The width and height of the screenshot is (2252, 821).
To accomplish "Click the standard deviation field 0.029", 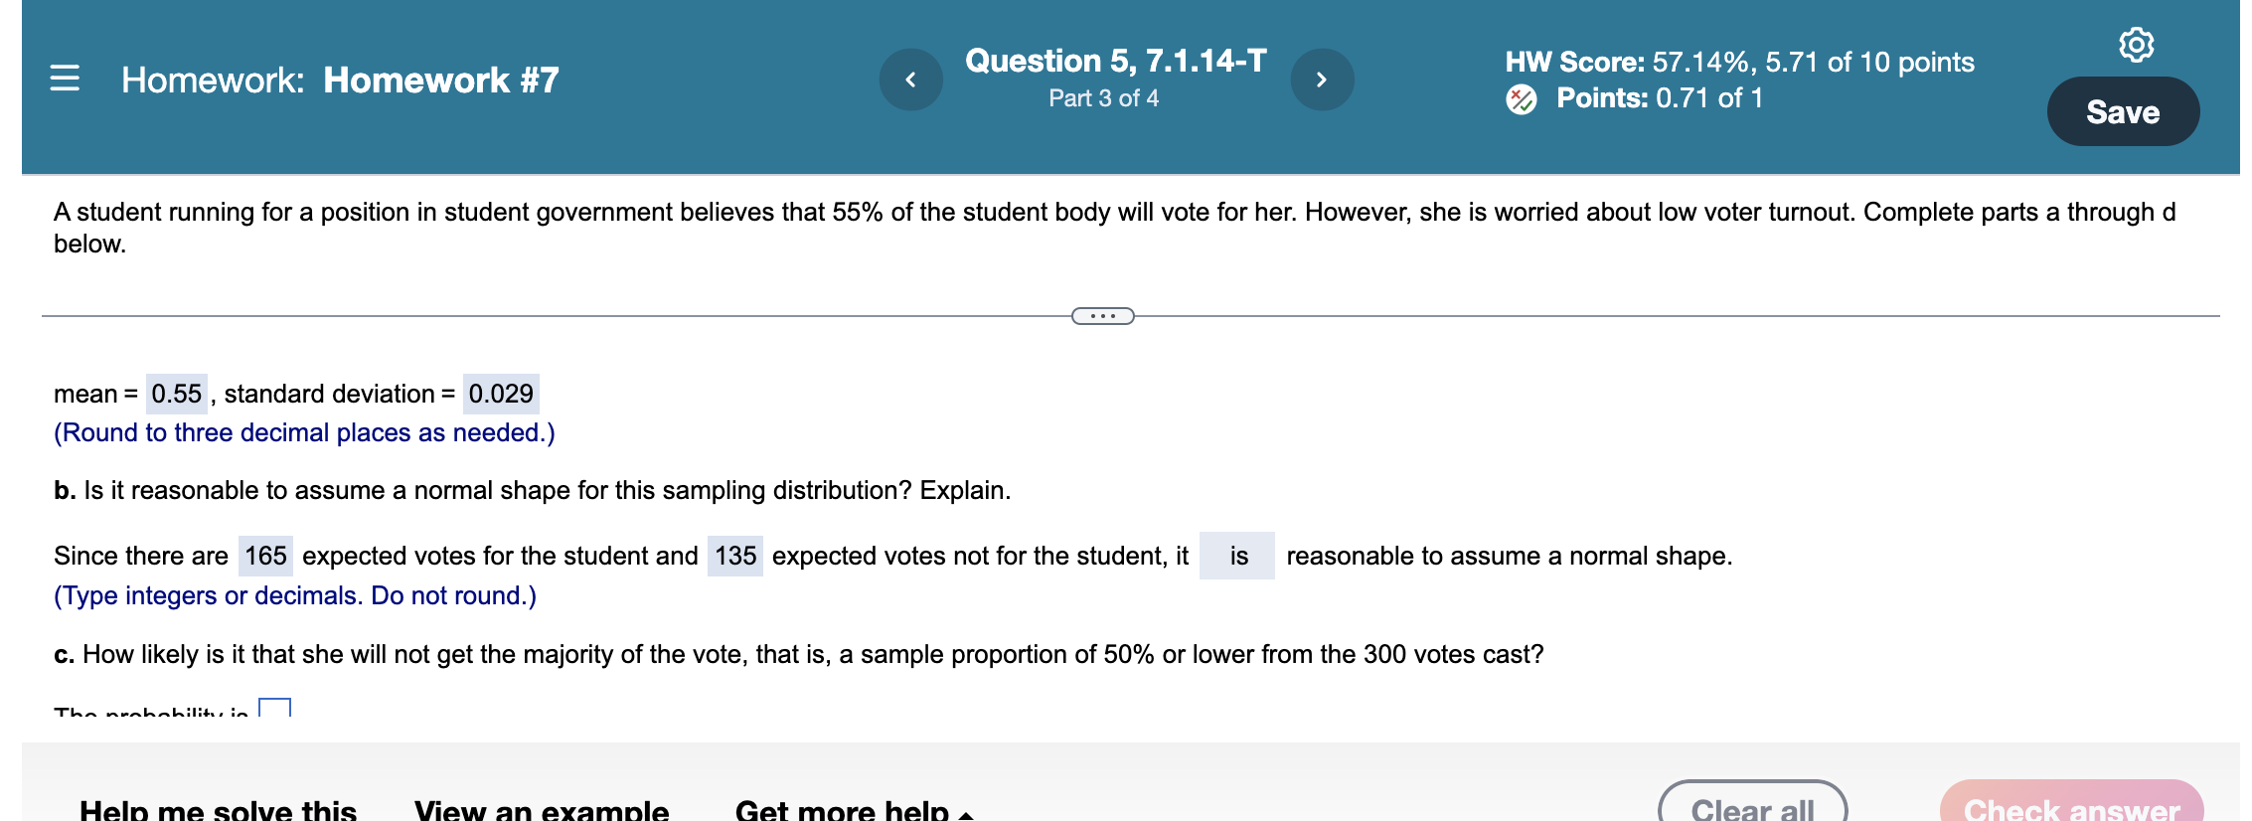I will [x=501, y=394].
